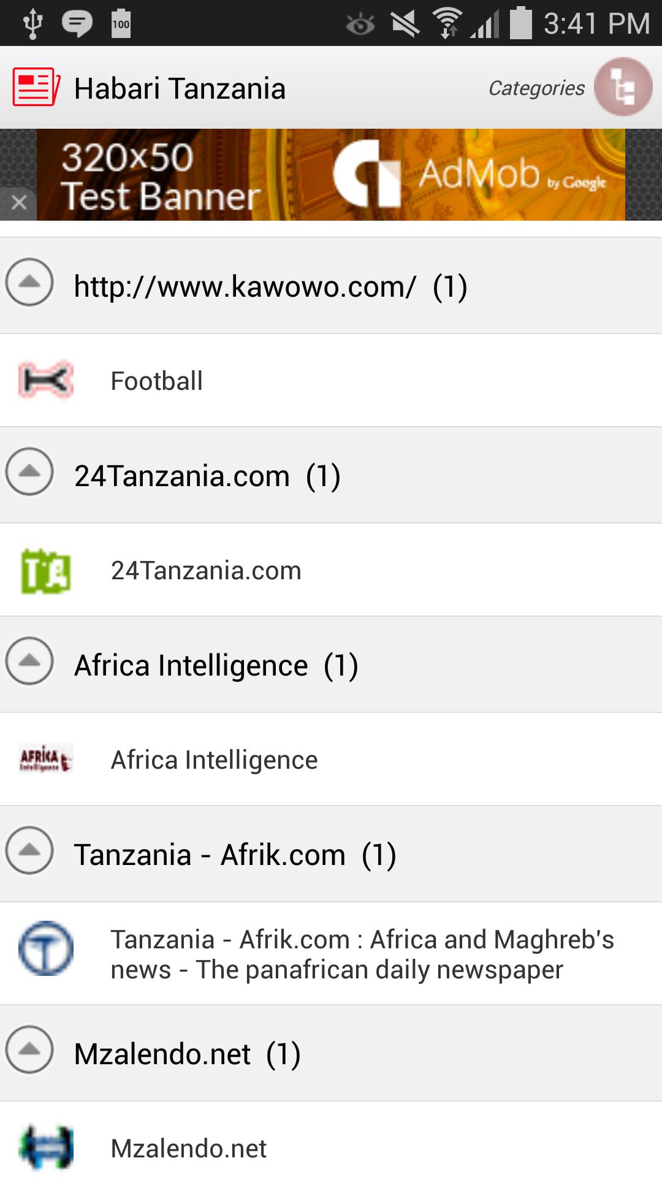This screenshot has width=662, height=1177.
Task: Tap the Football feed favicon
Action: click(45, 380)
